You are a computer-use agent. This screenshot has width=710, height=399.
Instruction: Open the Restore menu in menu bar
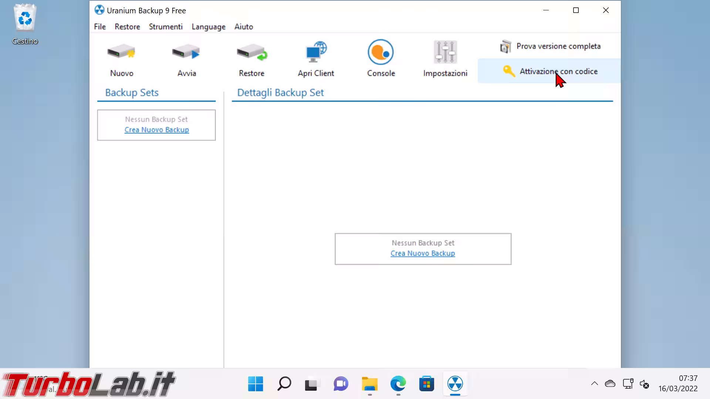127,27
